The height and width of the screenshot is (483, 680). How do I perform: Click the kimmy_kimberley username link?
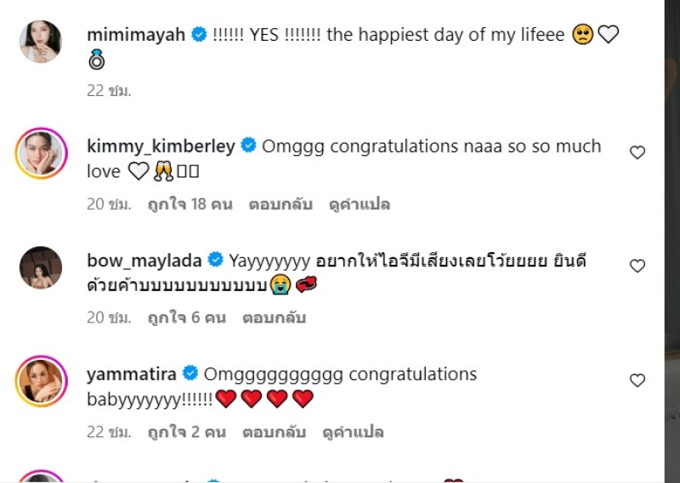(161, 146)
